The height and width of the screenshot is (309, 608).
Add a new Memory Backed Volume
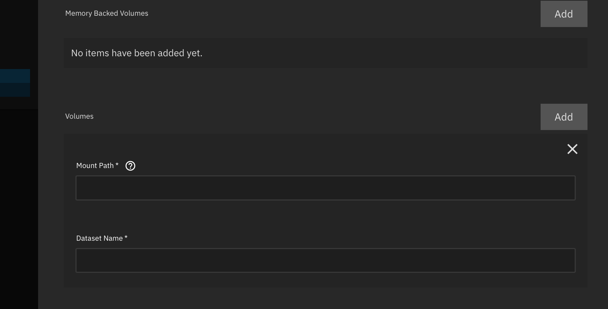(x=564, y=14)
